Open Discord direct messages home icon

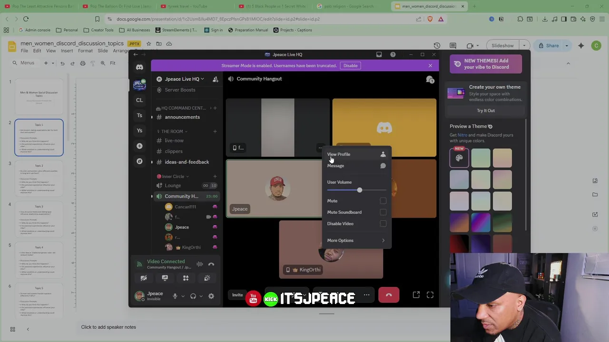click(139, 67)
